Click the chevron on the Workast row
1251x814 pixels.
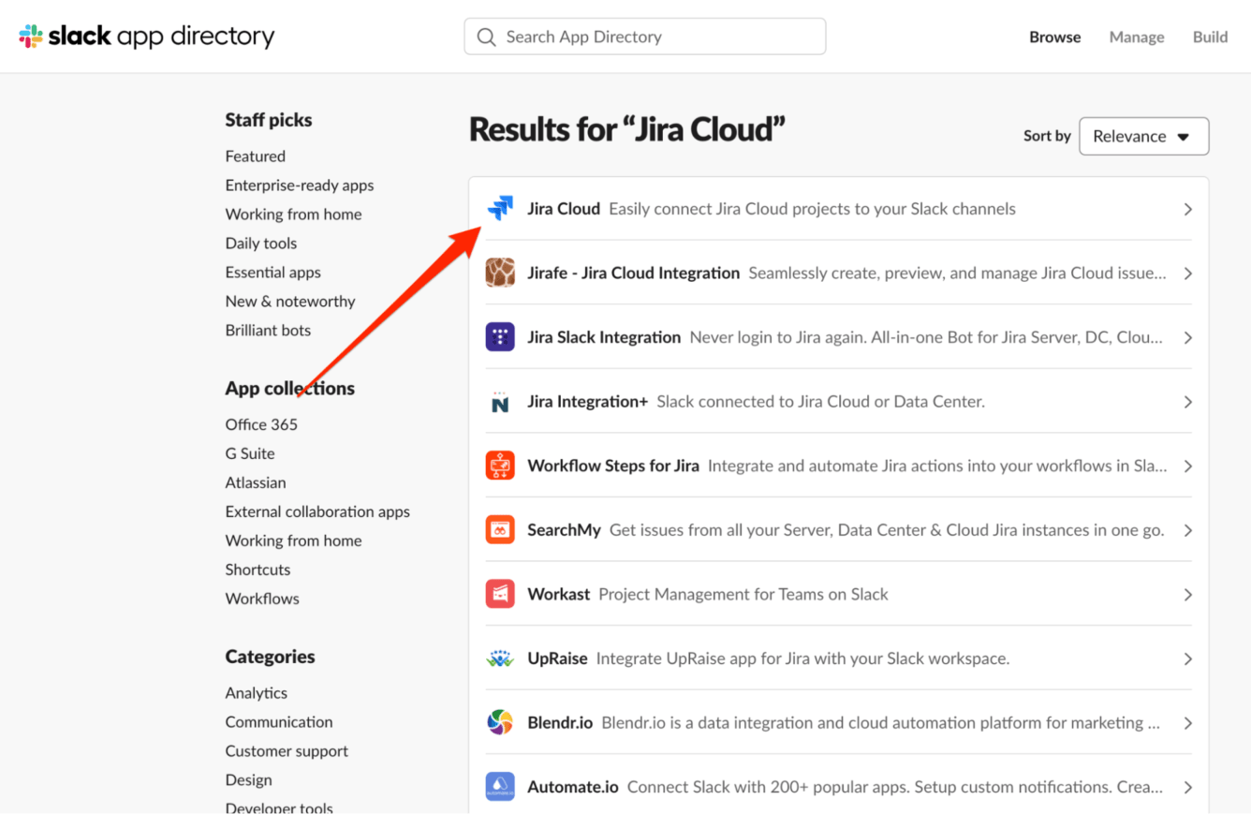coord(1187,595)
